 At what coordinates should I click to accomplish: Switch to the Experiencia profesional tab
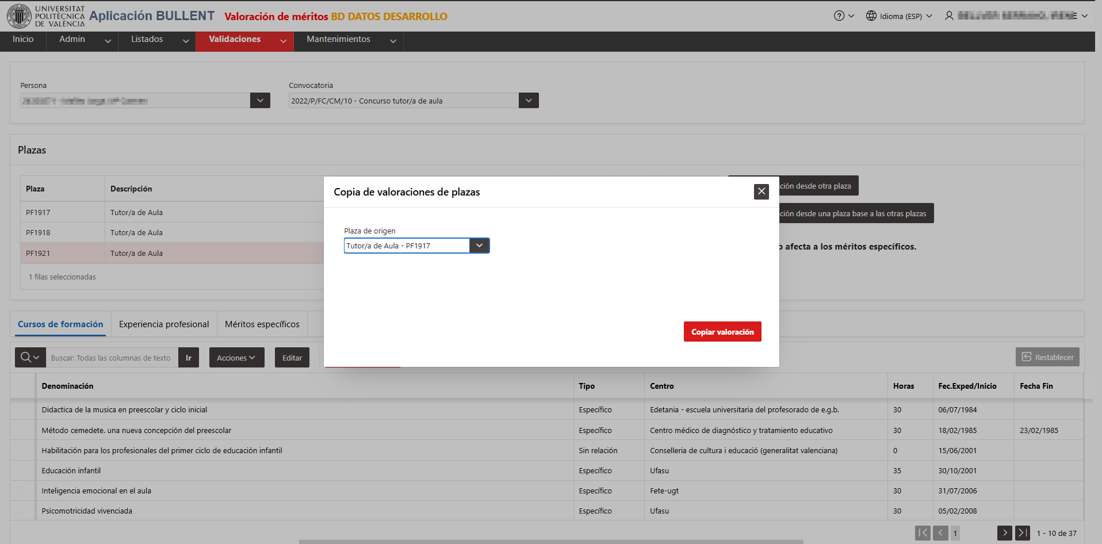pyautogui.click(x=164, y=324)
